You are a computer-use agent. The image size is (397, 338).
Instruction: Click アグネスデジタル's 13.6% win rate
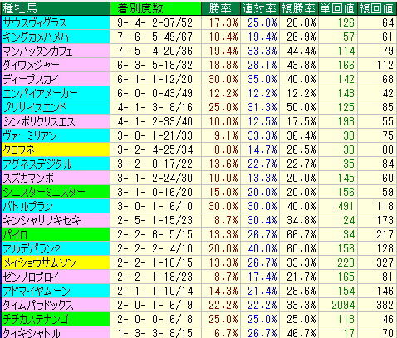click(x=223, y=164)
